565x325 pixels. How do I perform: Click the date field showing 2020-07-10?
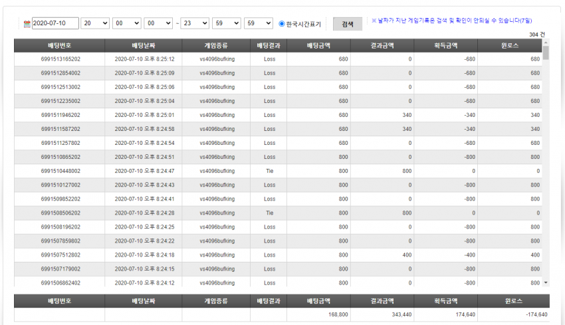(55, 23)
